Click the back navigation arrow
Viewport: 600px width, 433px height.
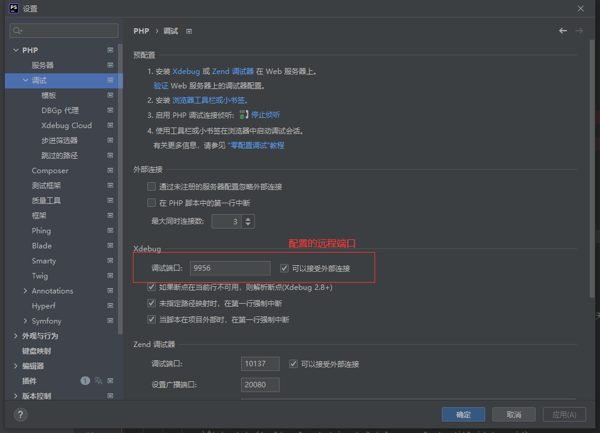[x=563, y=31]
